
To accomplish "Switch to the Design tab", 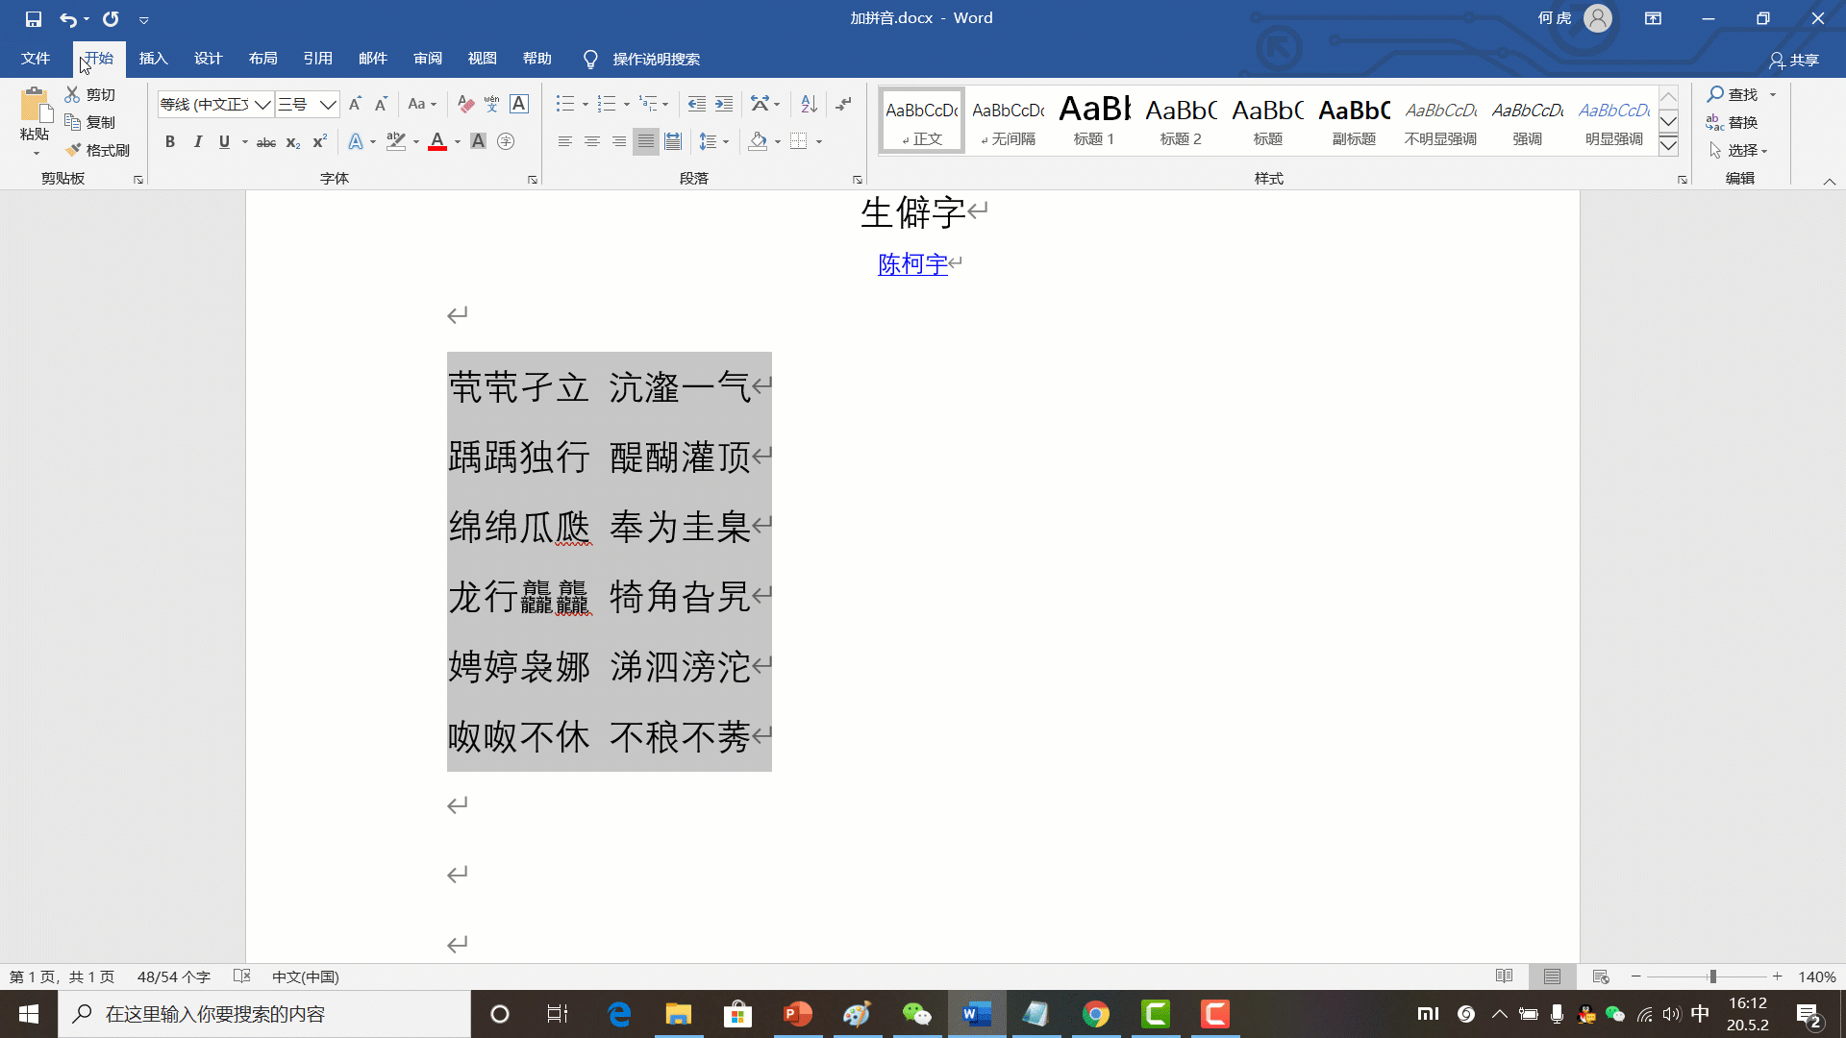I will [209, 59].
